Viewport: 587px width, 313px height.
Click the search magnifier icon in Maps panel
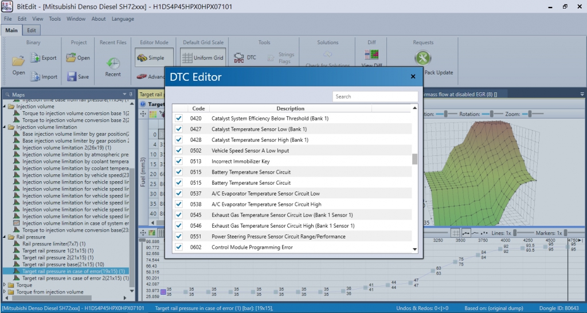(7, 95)
